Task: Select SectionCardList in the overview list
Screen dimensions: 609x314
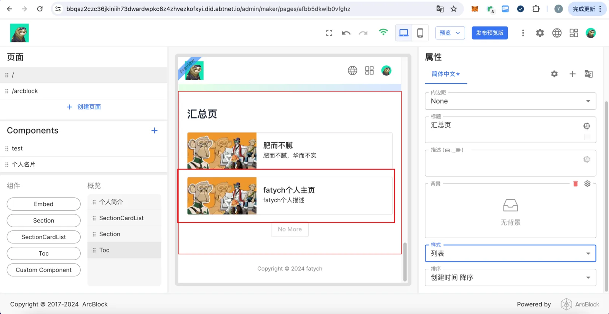Action: tap(124, 218)
